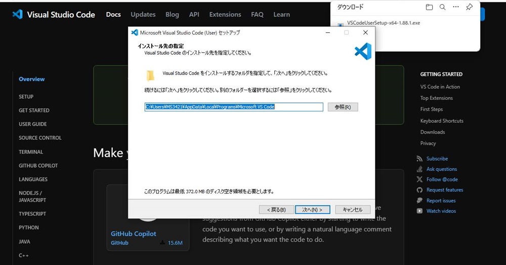
Task: Click the install path input field
Action: pos(234,107)
